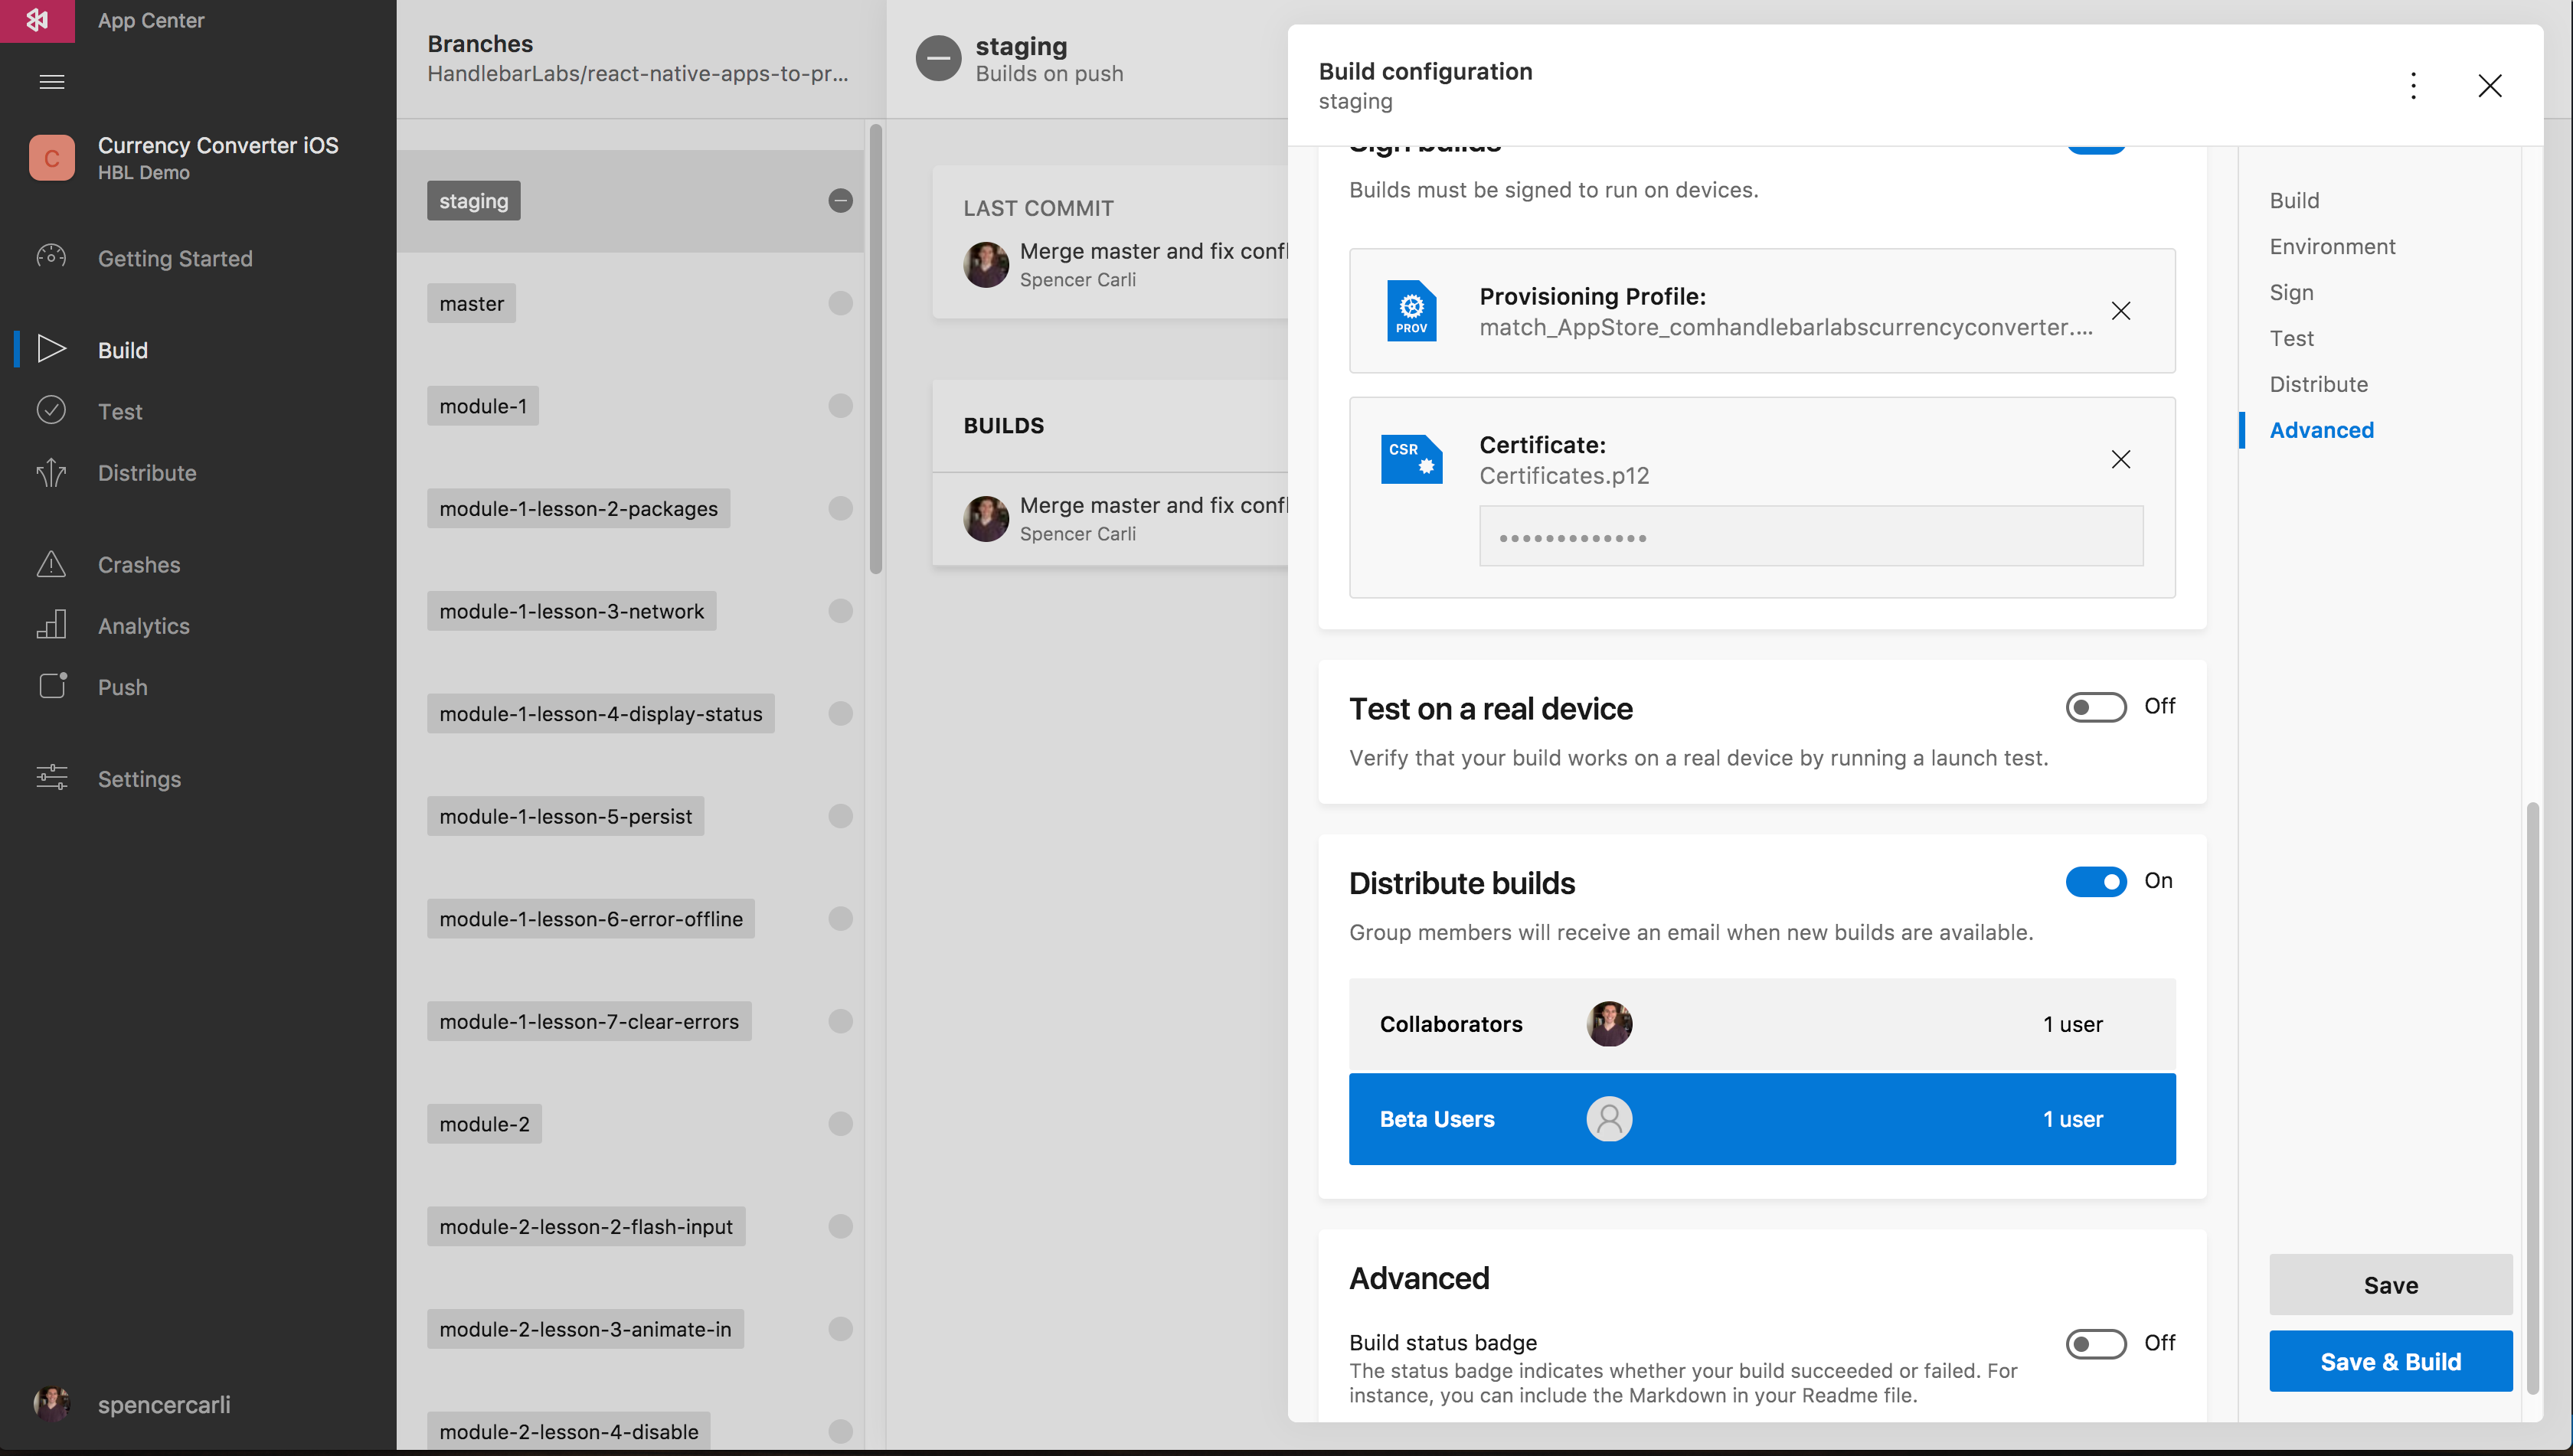The width and height of the screenshot is (2573, 1456).
Task: Open Distribute section in left sidebar
Action: click(x=146, y=473)
